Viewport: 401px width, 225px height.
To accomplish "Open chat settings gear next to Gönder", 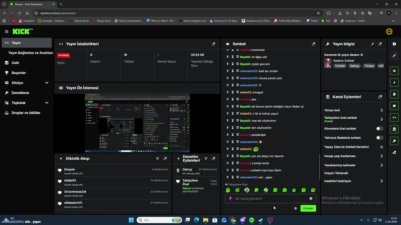I will [x=295, y=208].
